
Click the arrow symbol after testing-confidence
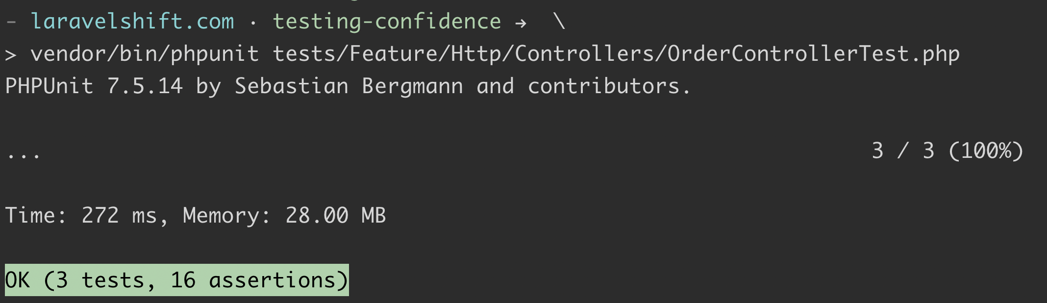pos(521,23)
